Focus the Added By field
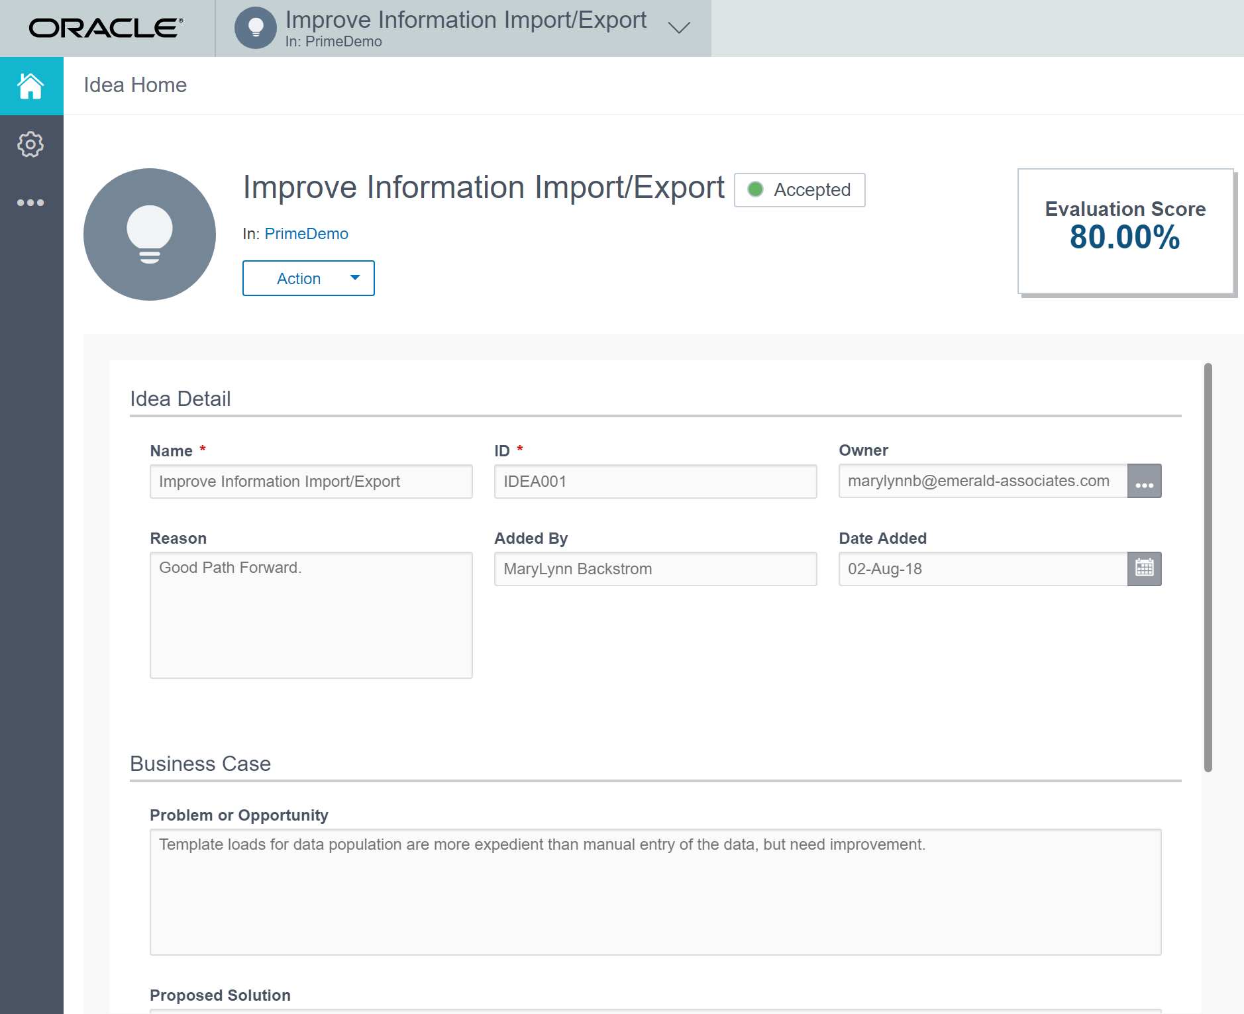 coord(655,569)
